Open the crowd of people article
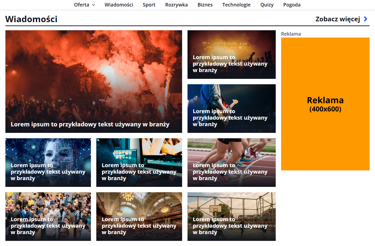Image resolution: width=375 pixels, height=246 pixels. pyautogui.click(x=48, y=217)
